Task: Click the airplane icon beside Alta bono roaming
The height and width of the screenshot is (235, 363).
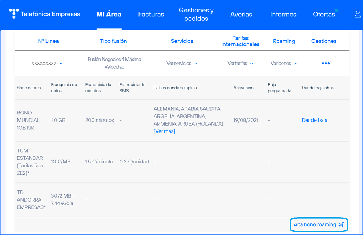Action: coord(341,225)
